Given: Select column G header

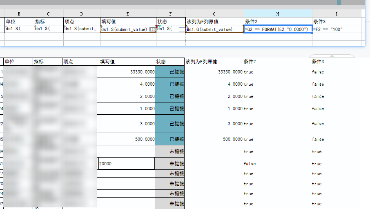Looking at the screenshot, I should [x=214, y=14].
